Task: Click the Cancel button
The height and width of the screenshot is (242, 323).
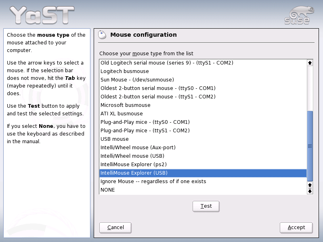Action: pyautogui.click(x=115, y=227)
